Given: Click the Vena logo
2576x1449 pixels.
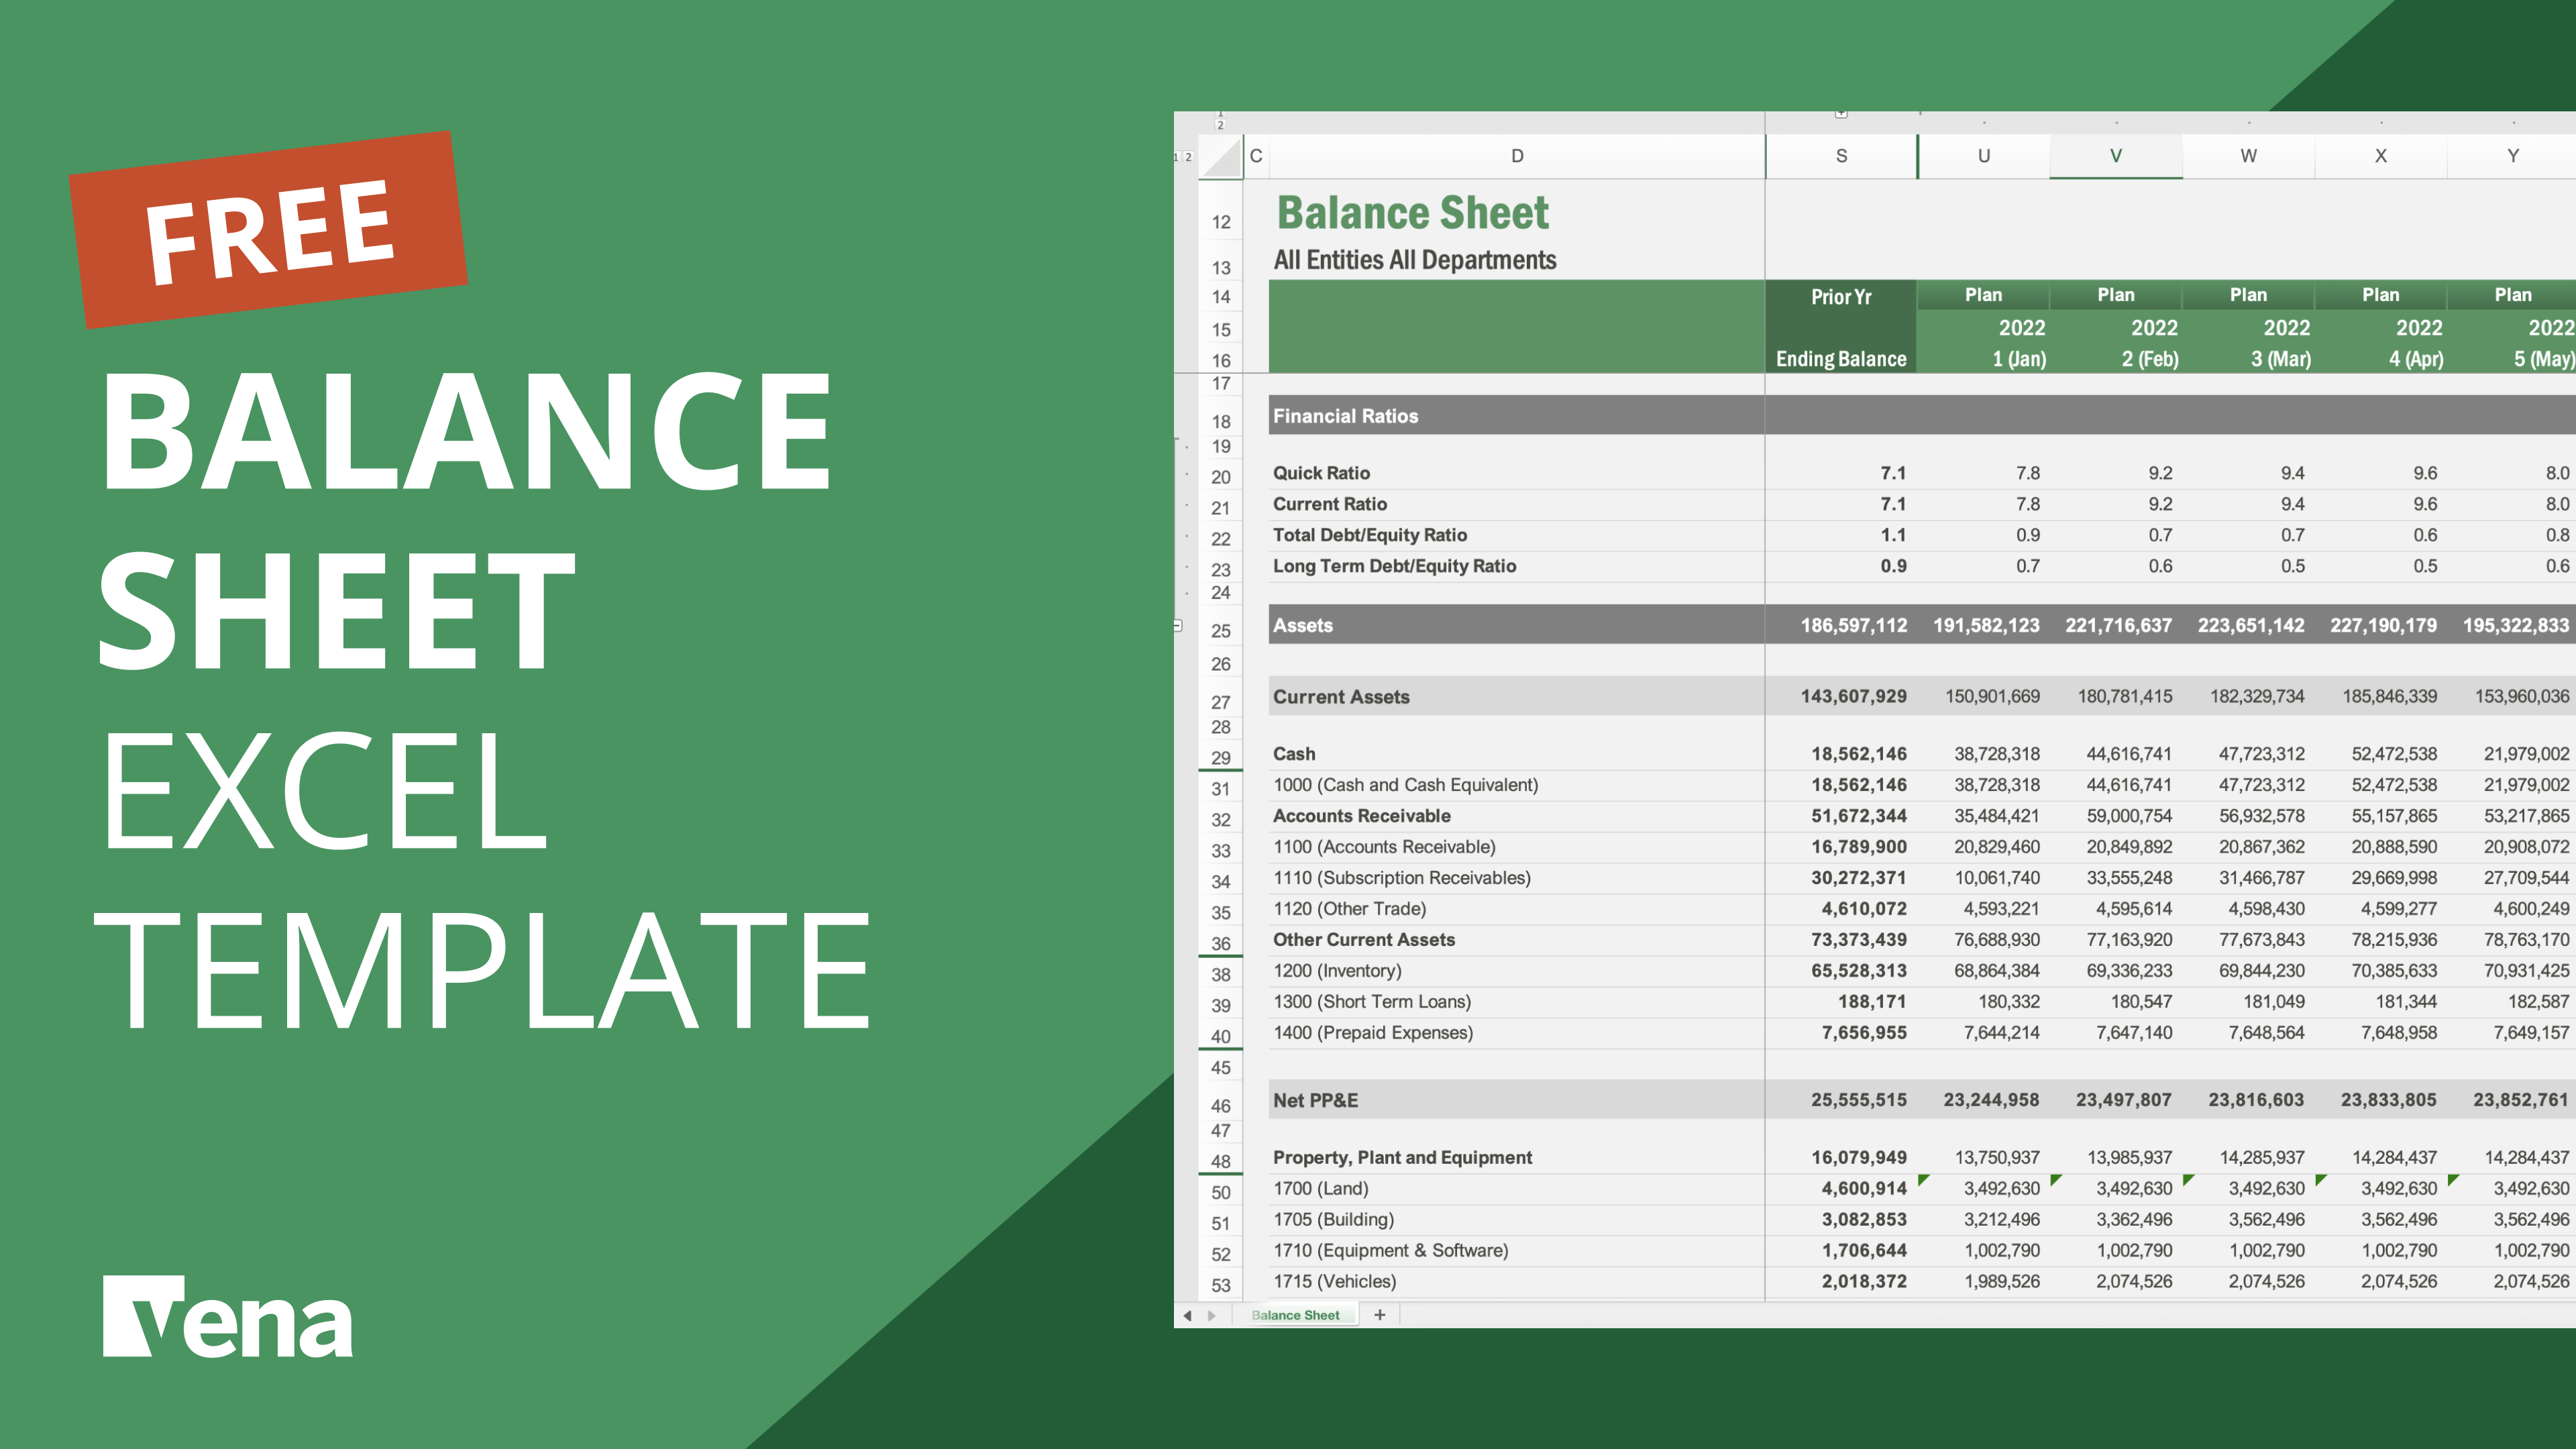Looking at the screenshot, I should tap(228, 1316).
